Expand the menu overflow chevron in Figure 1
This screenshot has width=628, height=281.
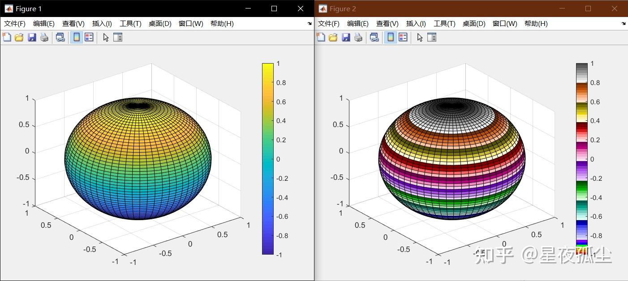[x=309, y=24]
